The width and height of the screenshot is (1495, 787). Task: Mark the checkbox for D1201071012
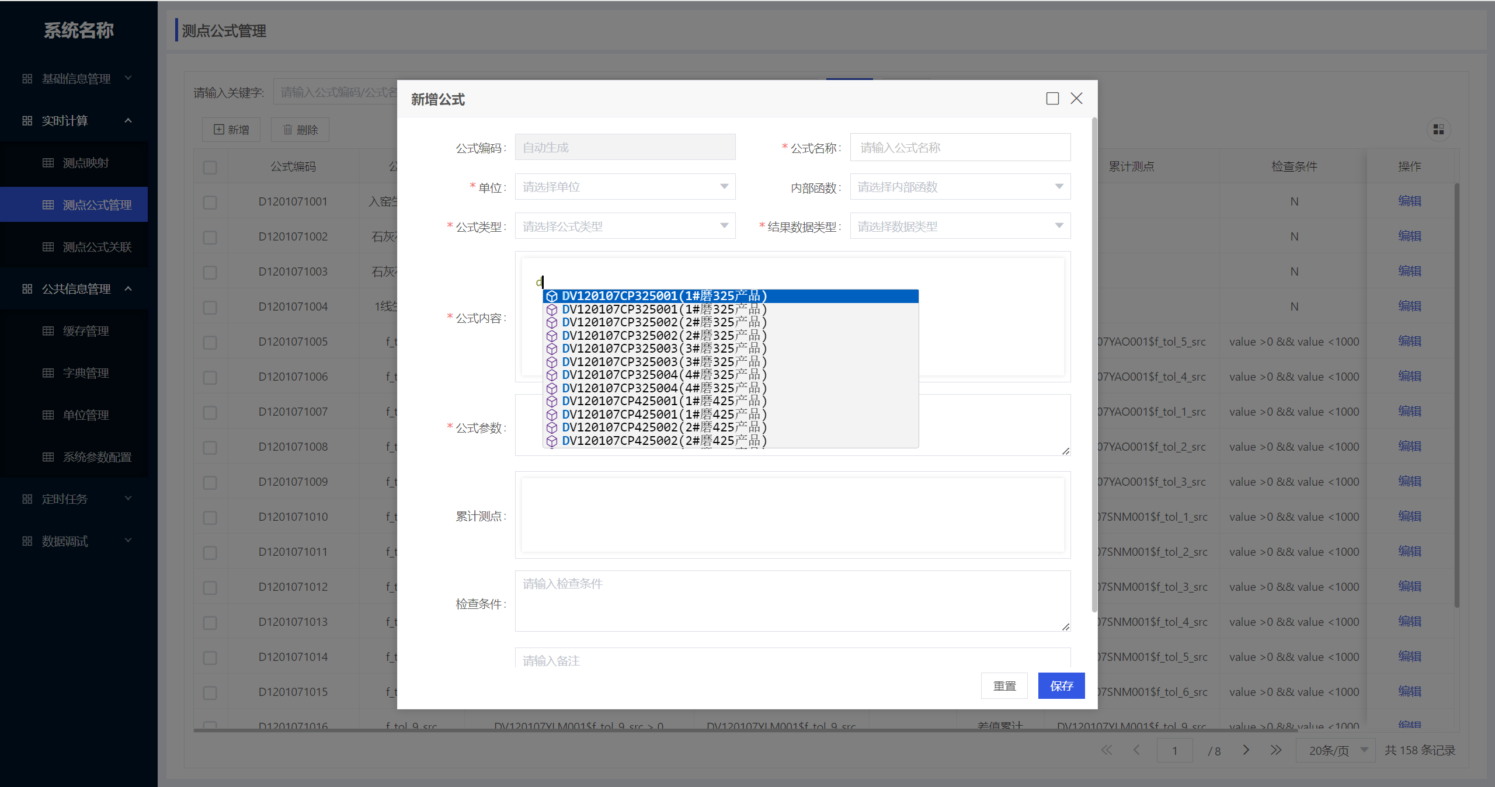[x=210, y=587]
